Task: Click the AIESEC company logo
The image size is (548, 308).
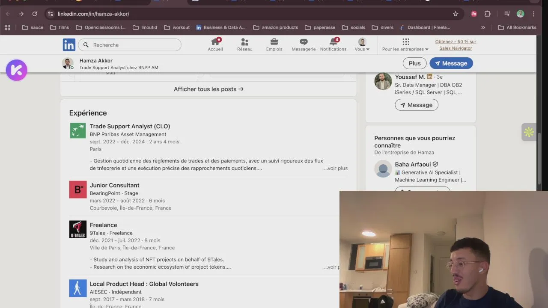Action: pyautogui.click(x=78, y=288)
